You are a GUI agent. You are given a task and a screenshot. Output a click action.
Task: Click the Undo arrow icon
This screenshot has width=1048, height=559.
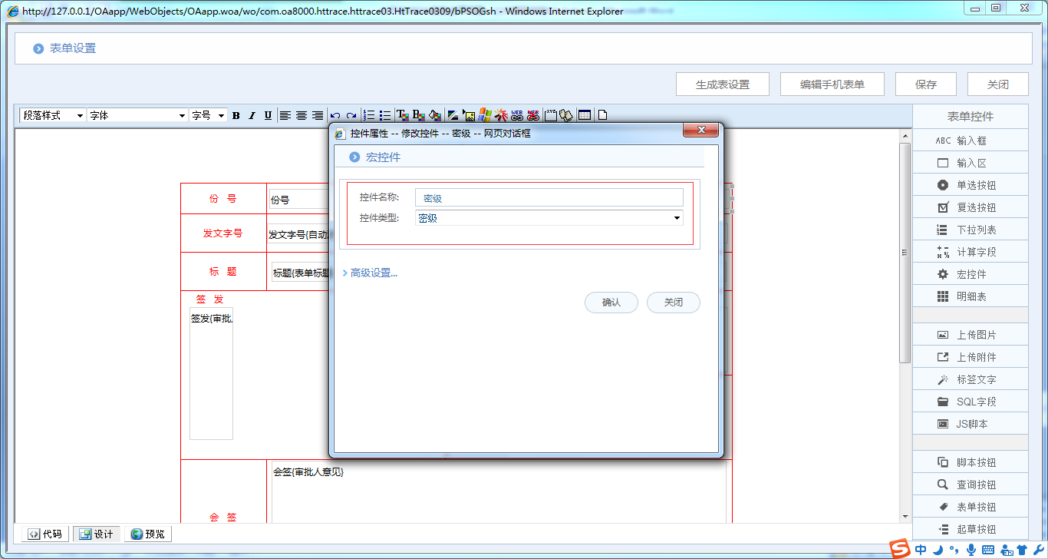[335, 116]
